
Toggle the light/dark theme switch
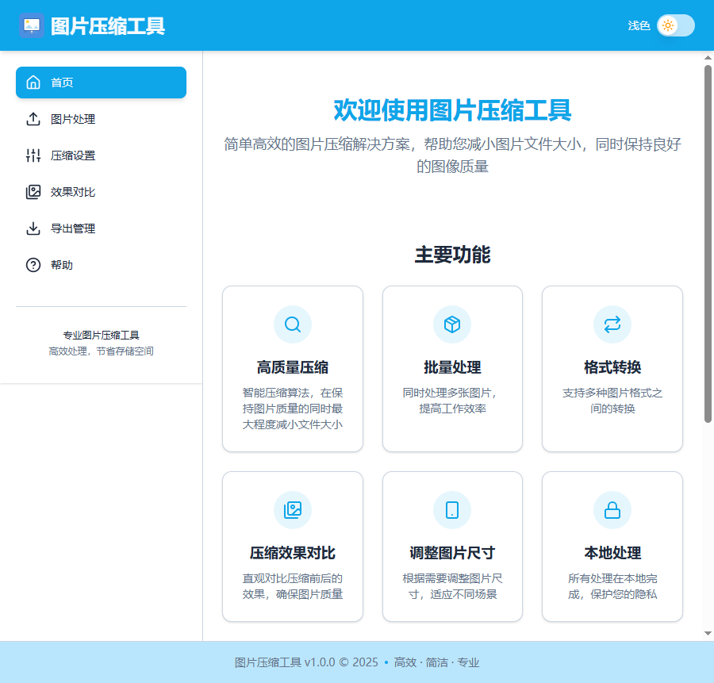coord(675,25)
